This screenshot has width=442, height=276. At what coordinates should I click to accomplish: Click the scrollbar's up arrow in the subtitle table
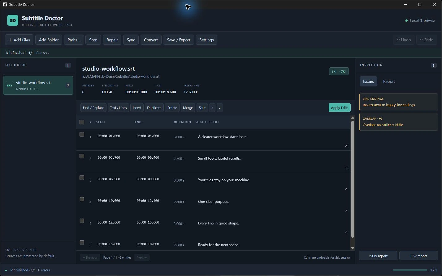coord(353,118)
